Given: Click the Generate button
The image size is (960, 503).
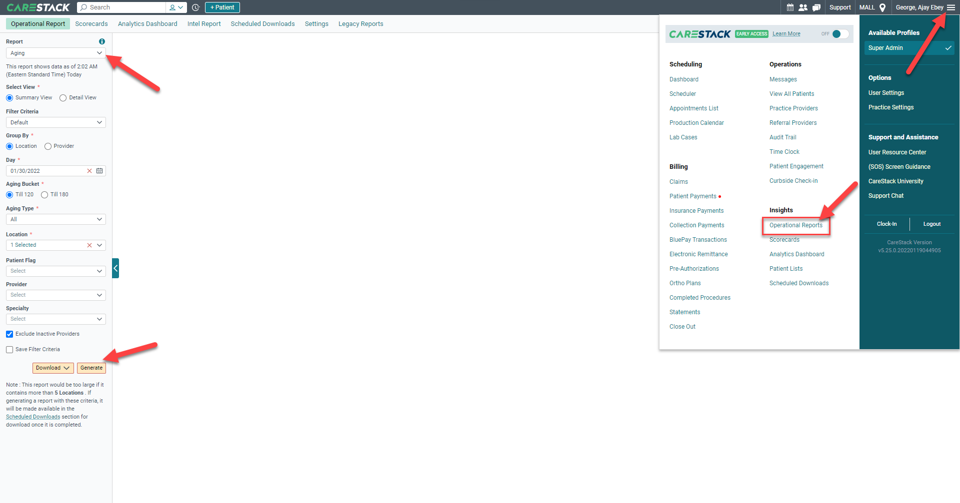Looking at the screenshot, I should [x=91, y=368].
